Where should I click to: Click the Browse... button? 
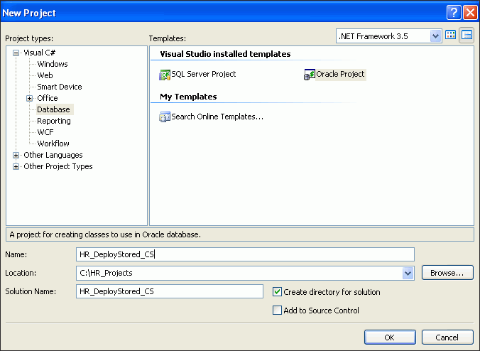[447, 273]
